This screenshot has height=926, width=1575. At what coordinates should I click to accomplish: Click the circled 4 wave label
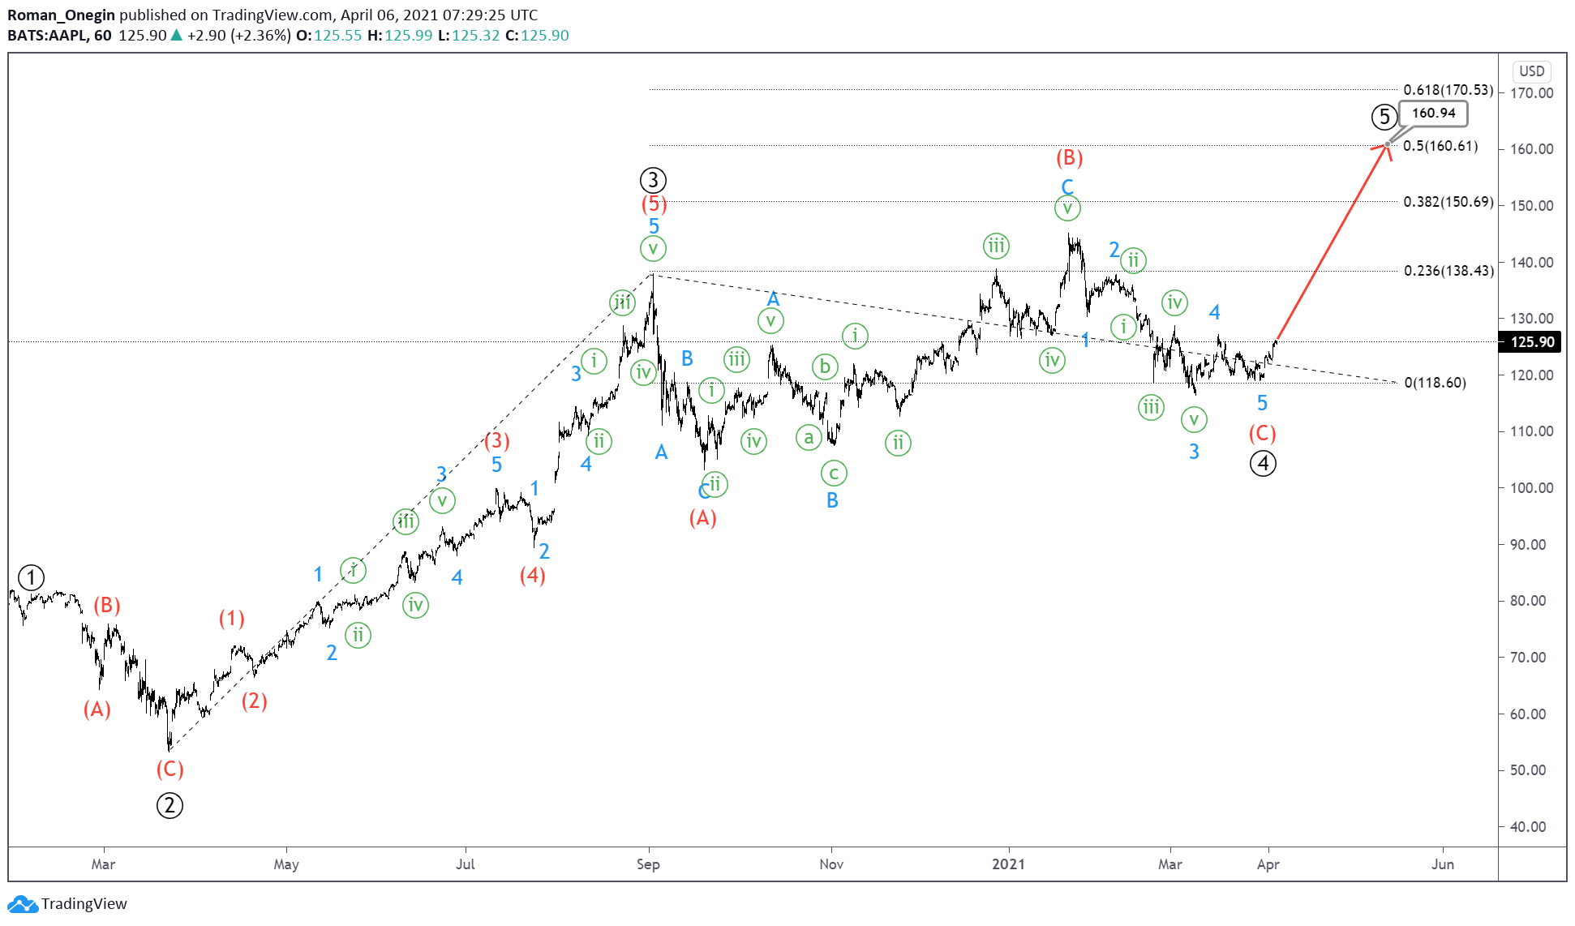tap(1263, 463)
